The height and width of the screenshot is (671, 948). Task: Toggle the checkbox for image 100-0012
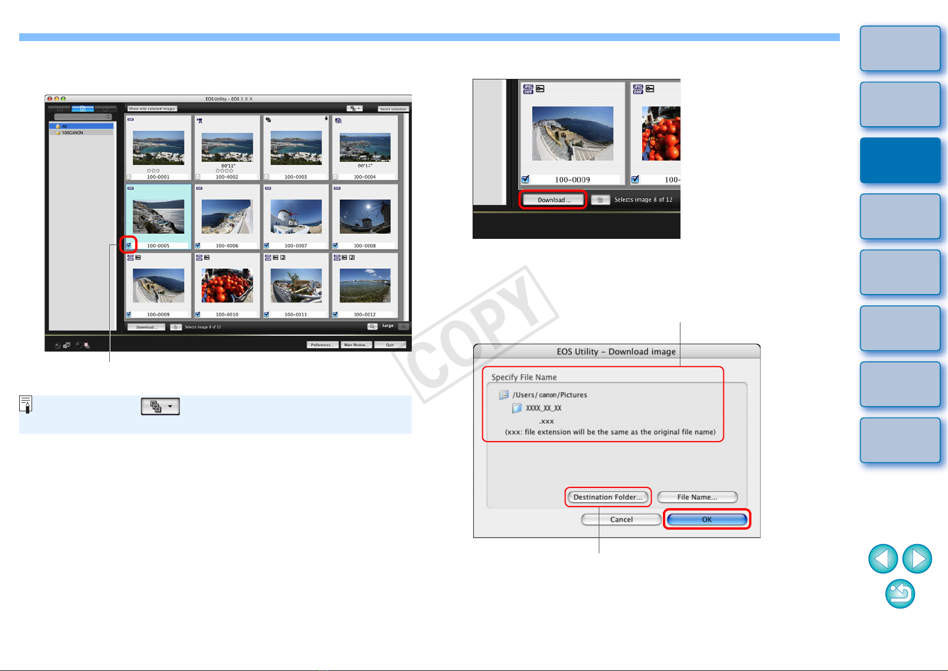tap(336, 314)
